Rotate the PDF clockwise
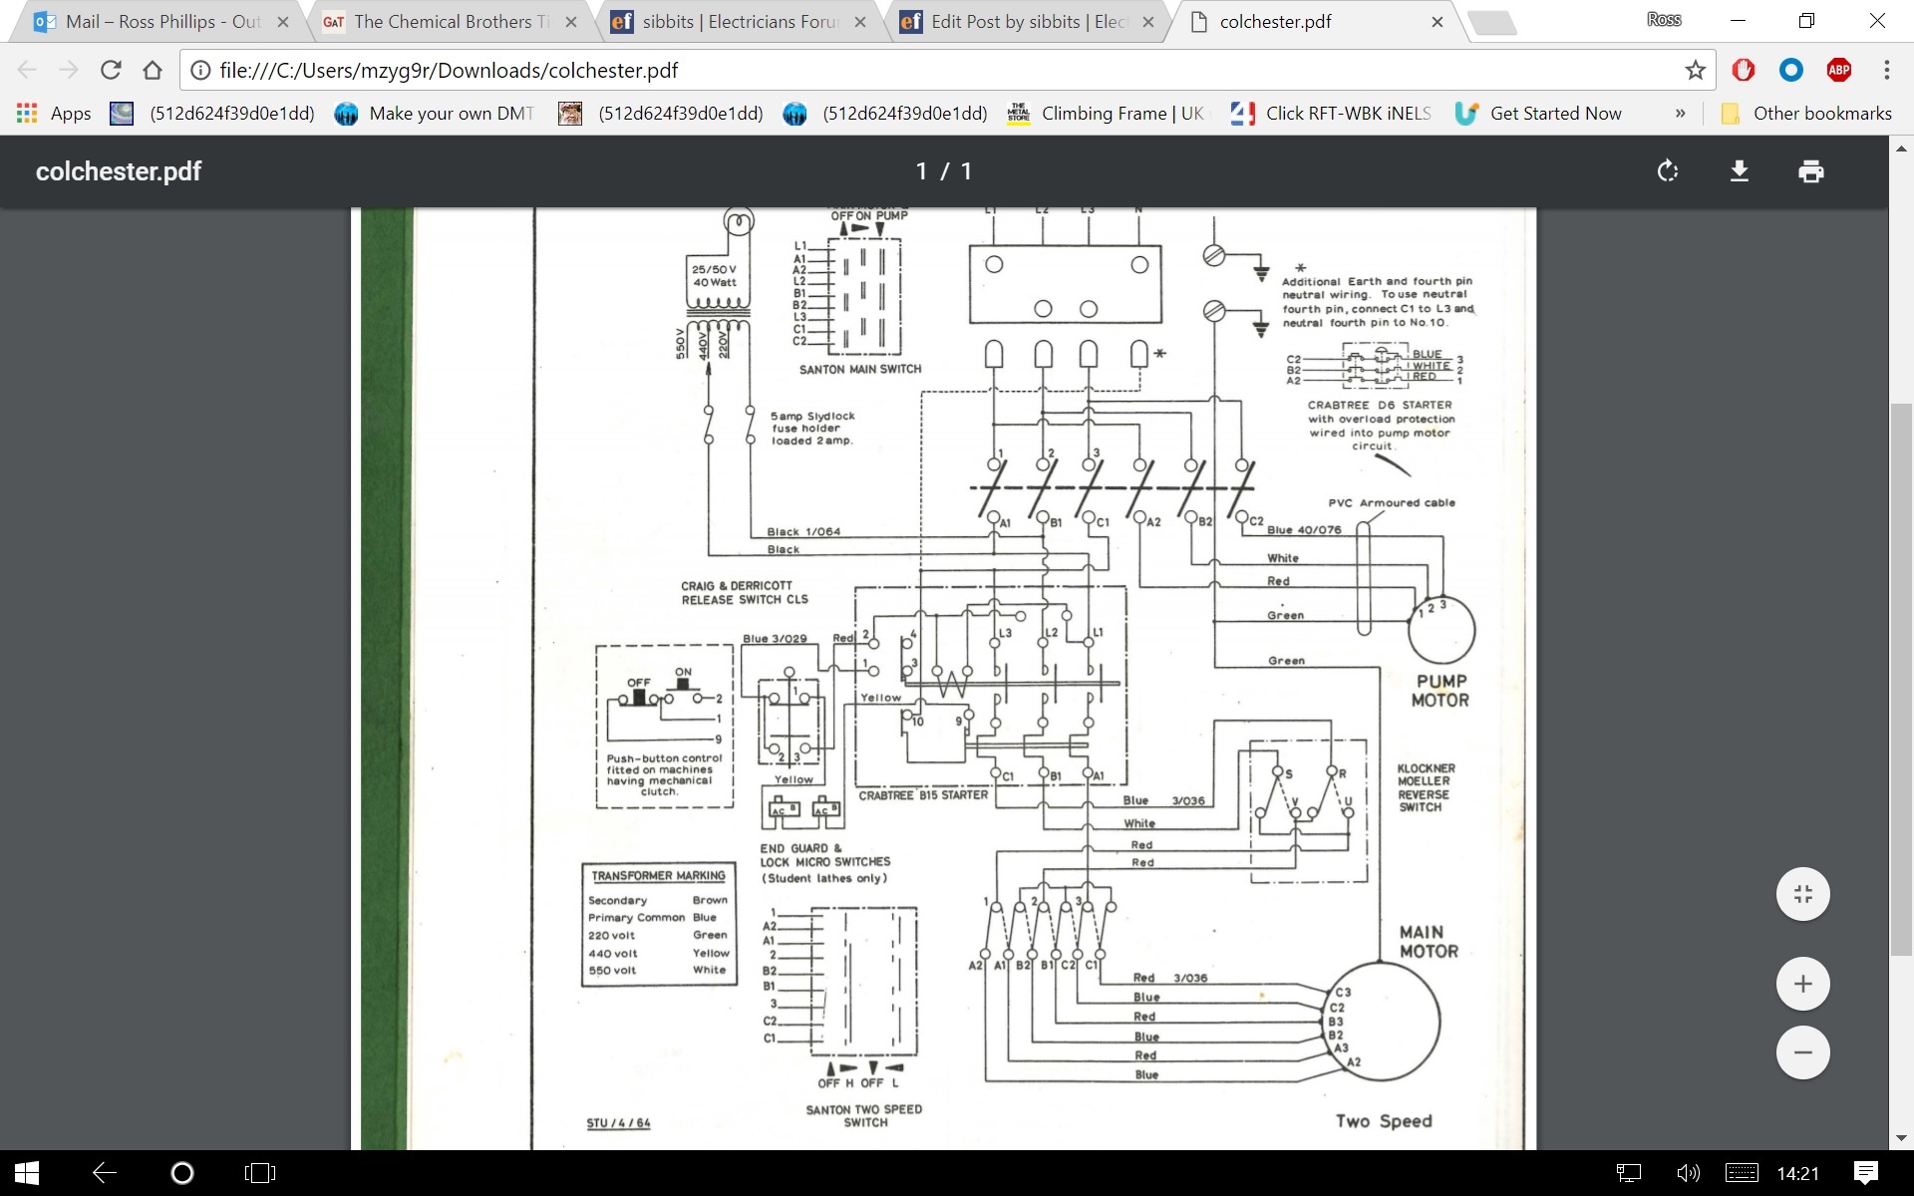The height and width of the screenshot is (1196, 1914). [1667, 171]
